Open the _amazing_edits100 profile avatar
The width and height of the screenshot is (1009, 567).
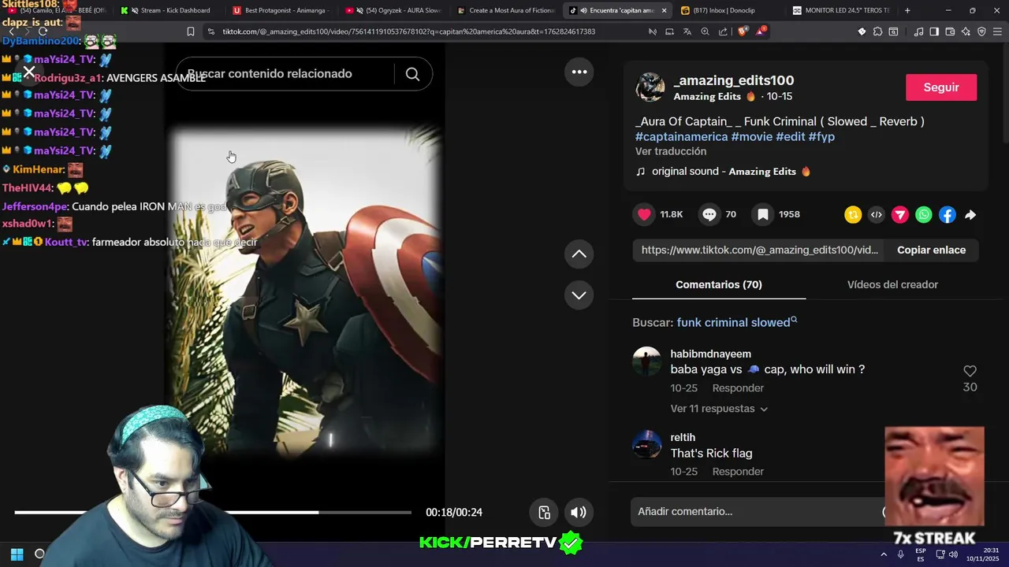tap(650, 87)
